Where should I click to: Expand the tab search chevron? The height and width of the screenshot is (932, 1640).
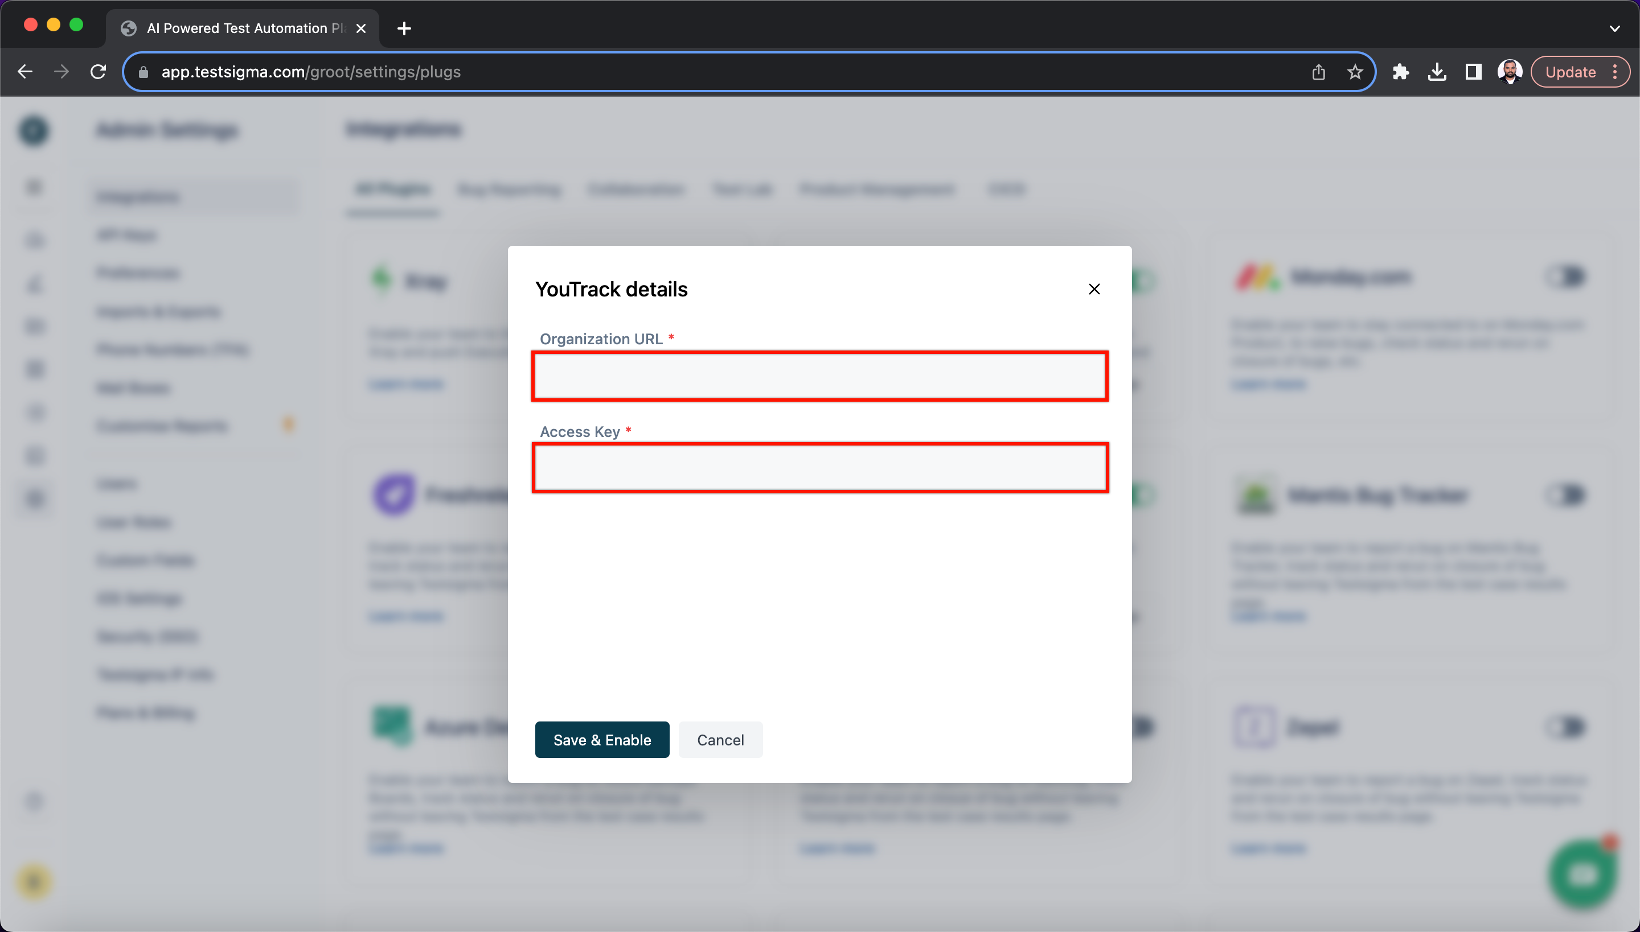[x=1614, y=28]
